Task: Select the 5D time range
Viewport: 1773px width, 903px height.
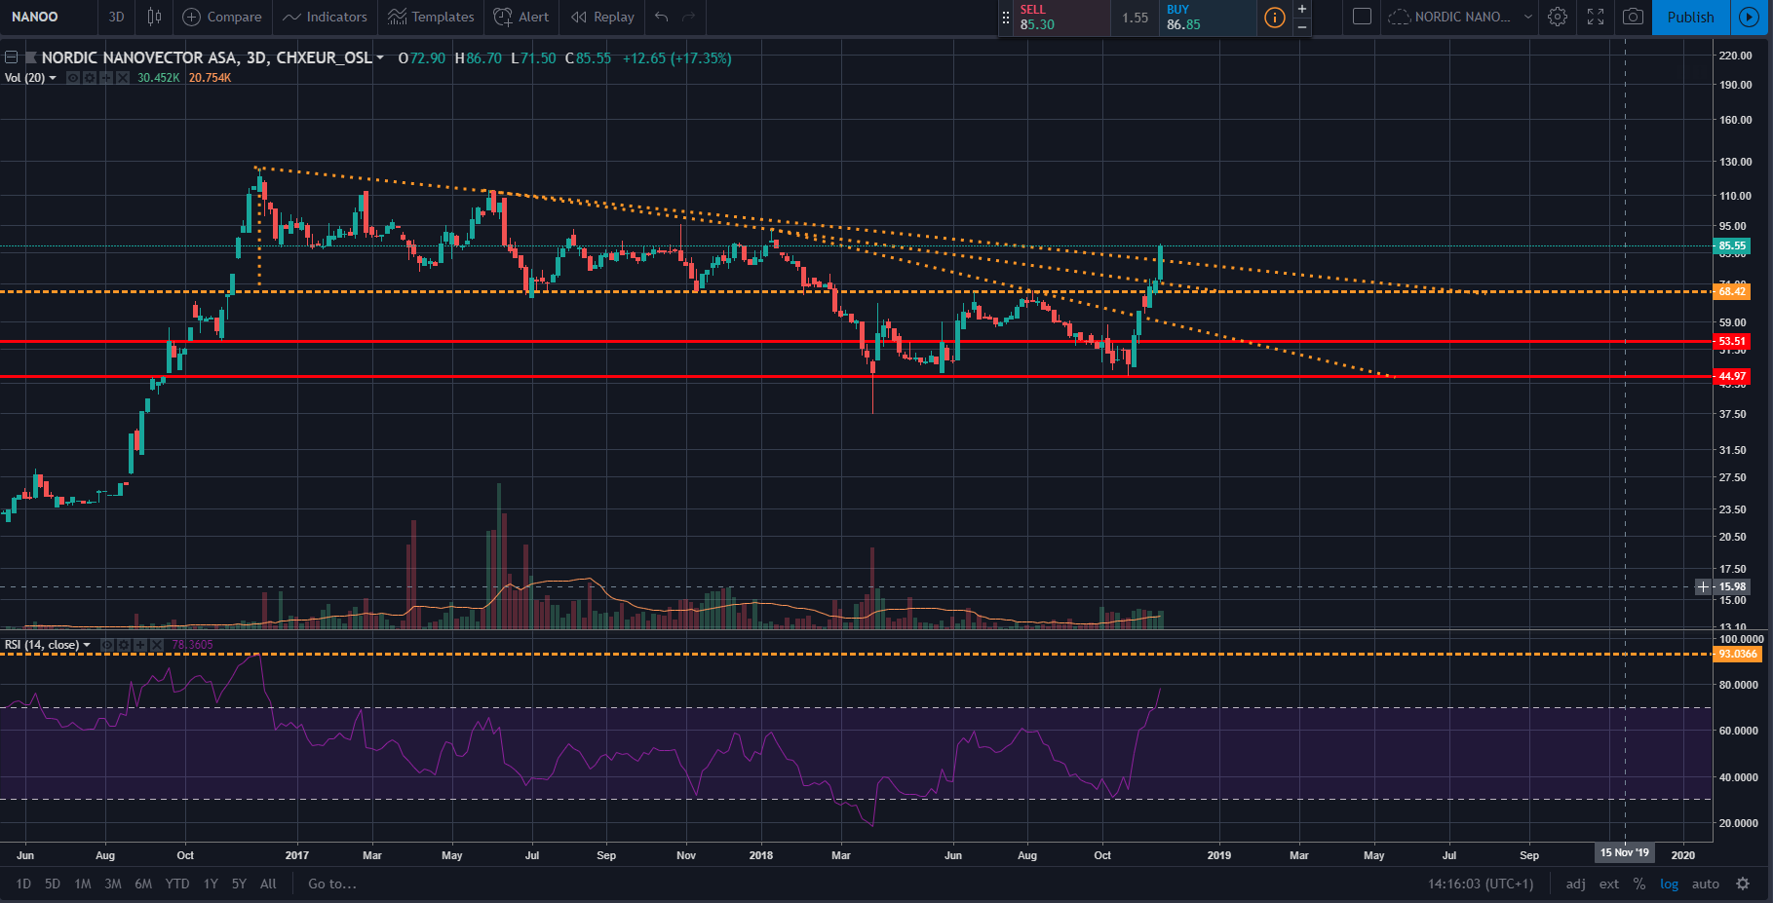Action: [x=53, y=884]
